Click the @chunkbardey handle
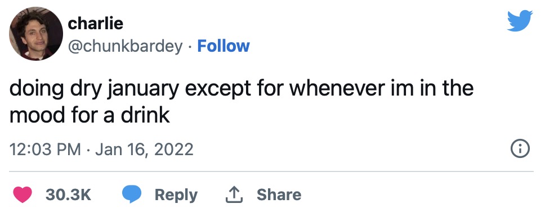 coord(125,47)
